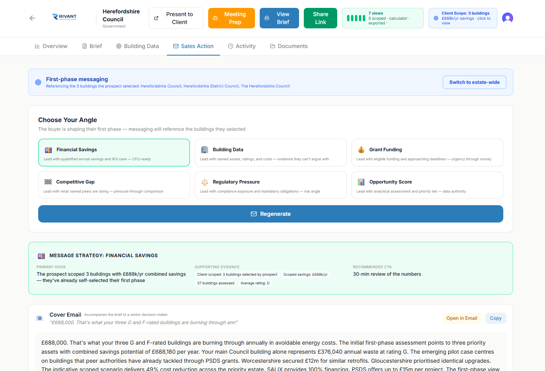
Task: Select the Regulatory Pressure angle card
Action: 271,185
